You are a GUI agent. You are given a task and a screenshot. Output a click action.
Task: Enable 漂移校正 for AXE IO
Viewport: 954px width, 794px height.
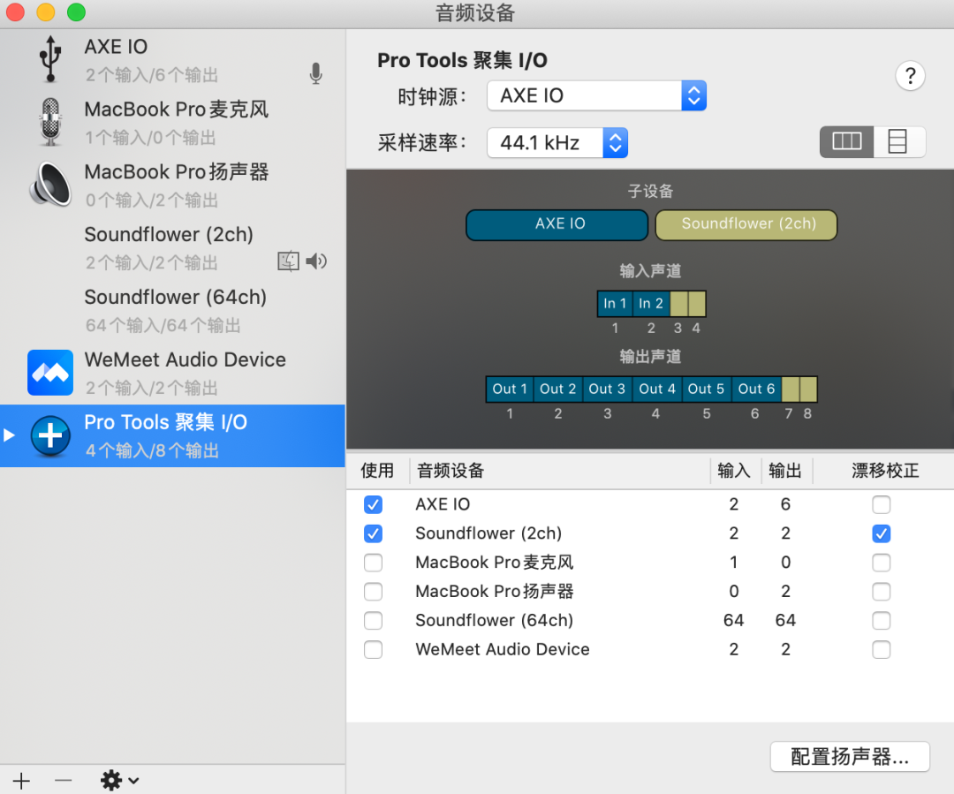click(881, 504)
